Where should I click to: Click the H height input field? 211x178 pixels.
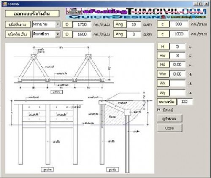pyautogui.click(x=178, y=46)
